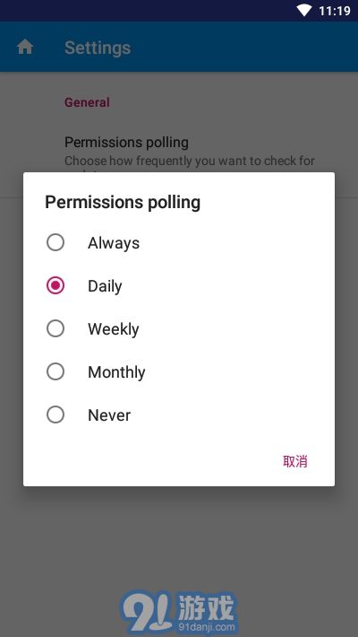358x637 pixels.
Task: Tap the Wi-Fi status icon
Action: pyautogui.click(x=303, y=11)
